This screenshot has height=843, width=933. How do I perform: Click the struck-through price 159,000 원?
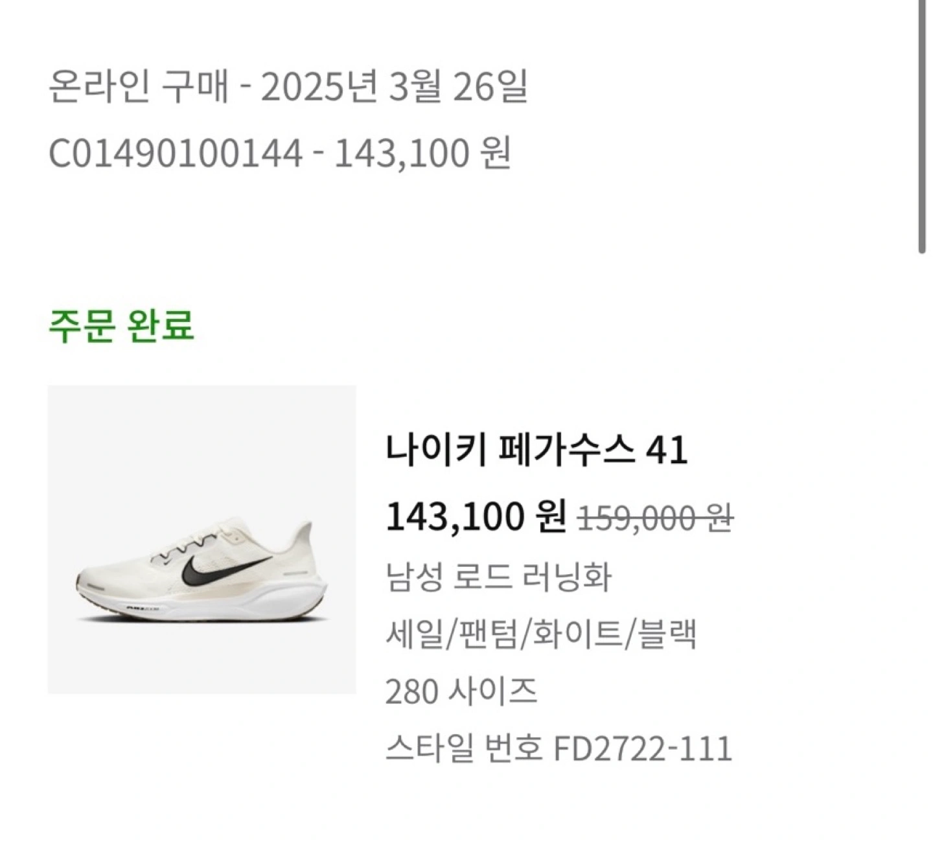(x=655, y=518)
